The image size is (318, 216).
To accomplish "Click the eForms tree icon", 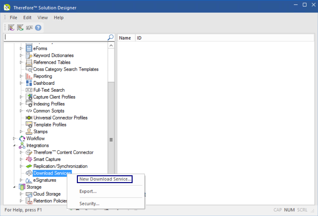I will pyautogui.click(x=29, y=49).
